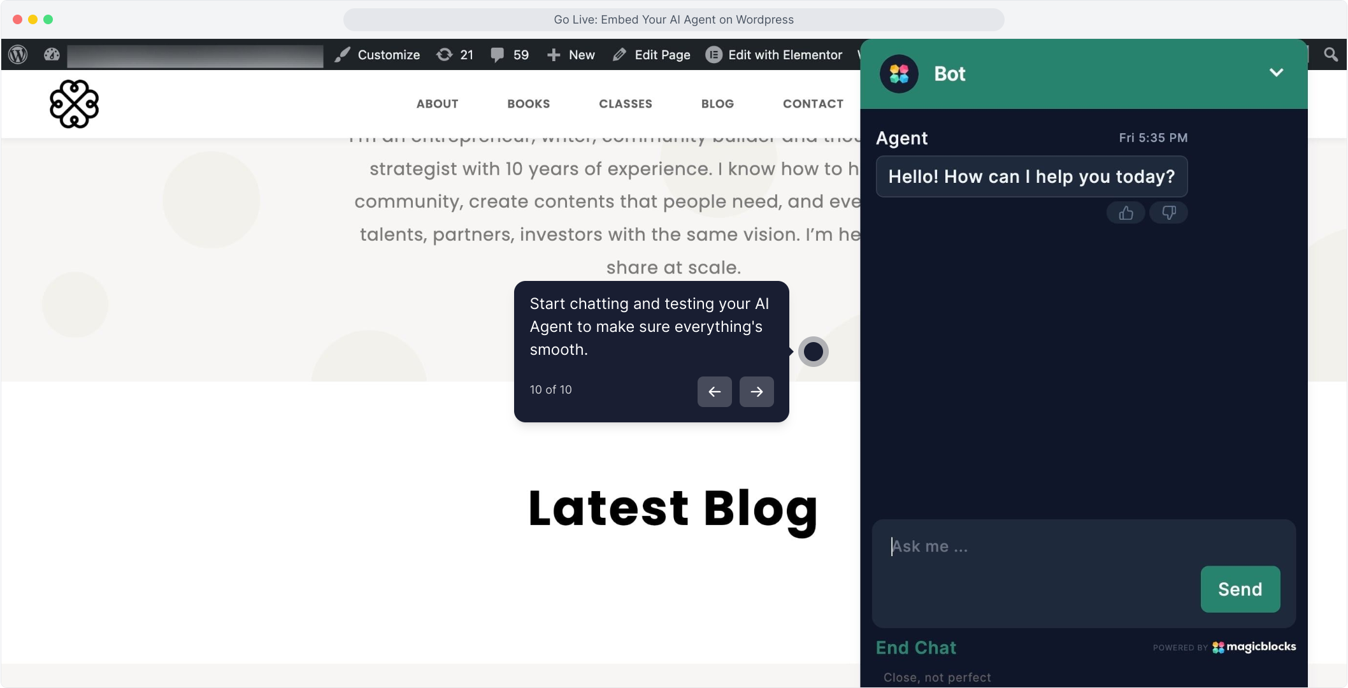The image size is (1348, 688).
Task: Open the Customize option
Action: [378, 55]
